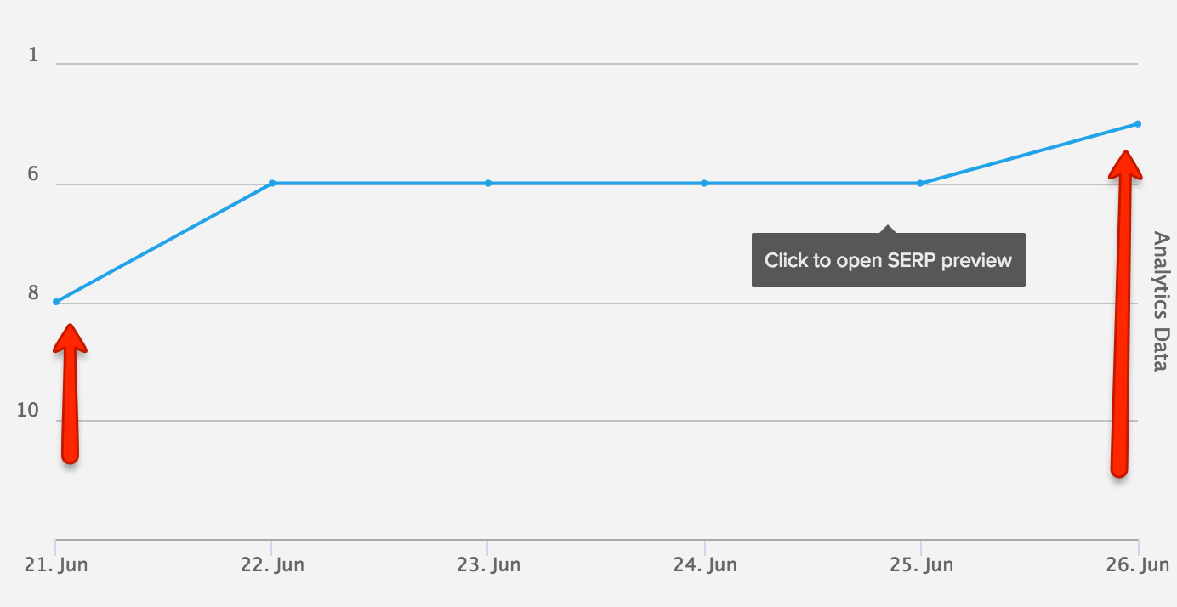
Task: Select the '24. Jun' date label
Action: coord(704,565)
